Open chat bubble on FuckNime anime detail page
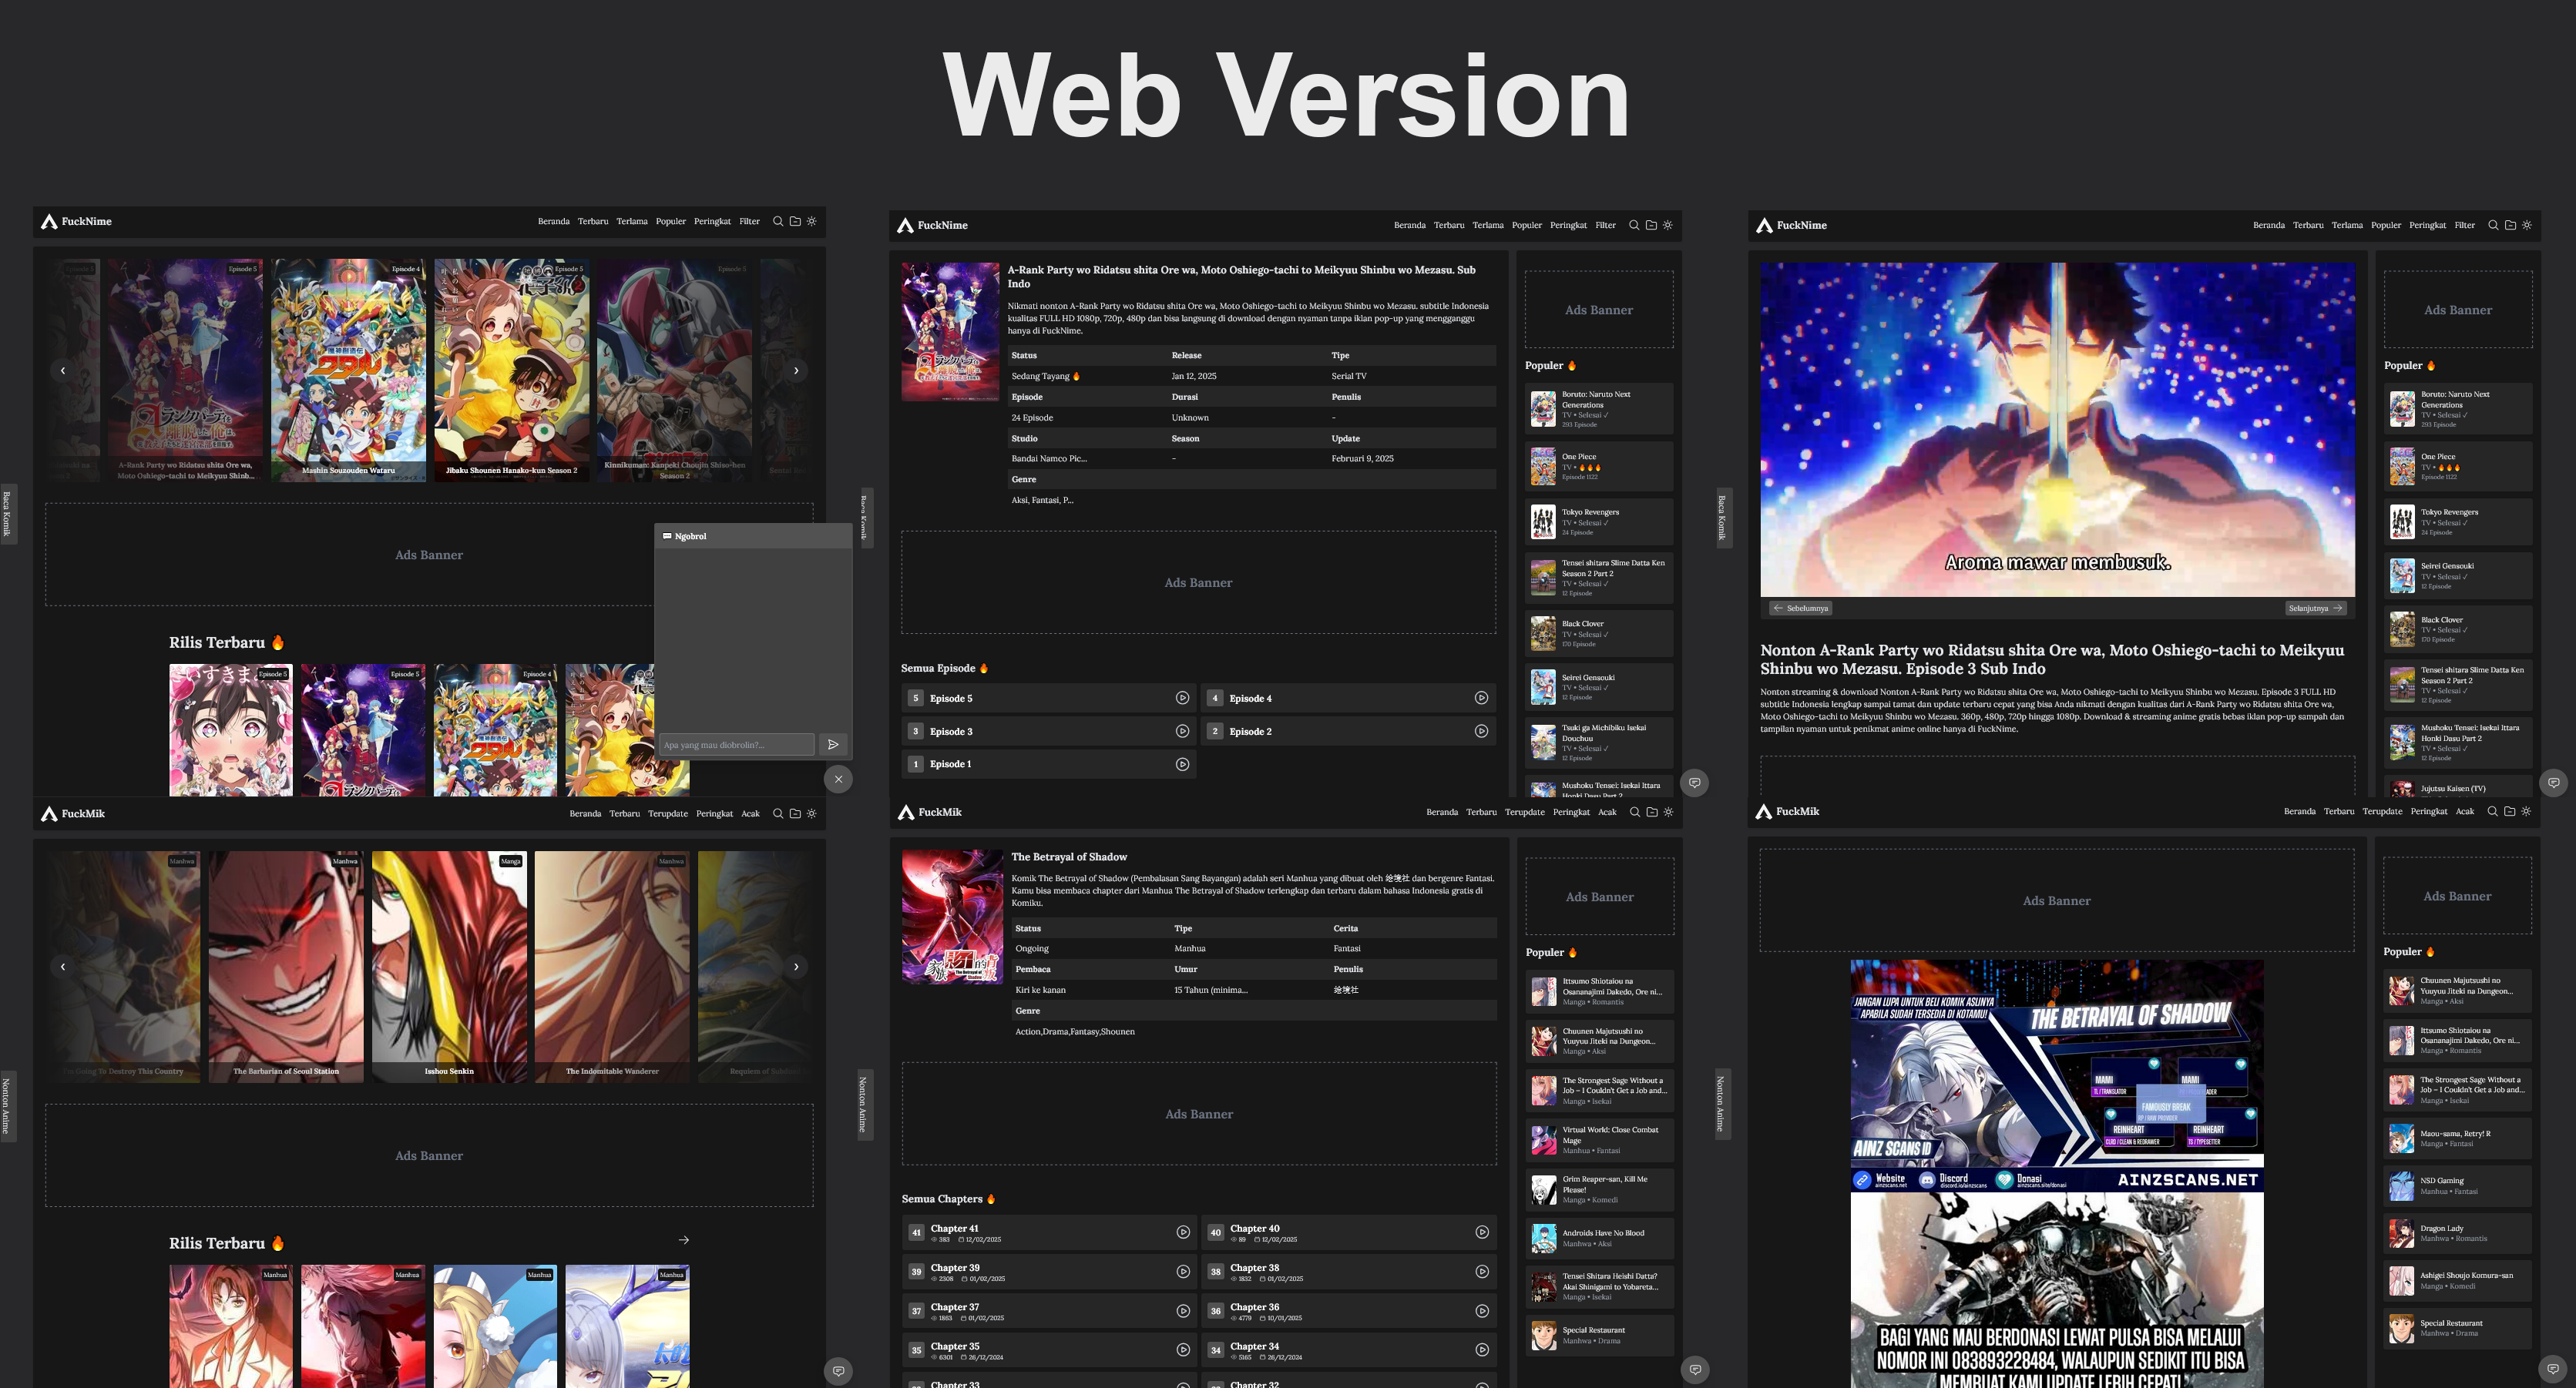Screen dimensions: 2576x1388 click(1695, 783)
